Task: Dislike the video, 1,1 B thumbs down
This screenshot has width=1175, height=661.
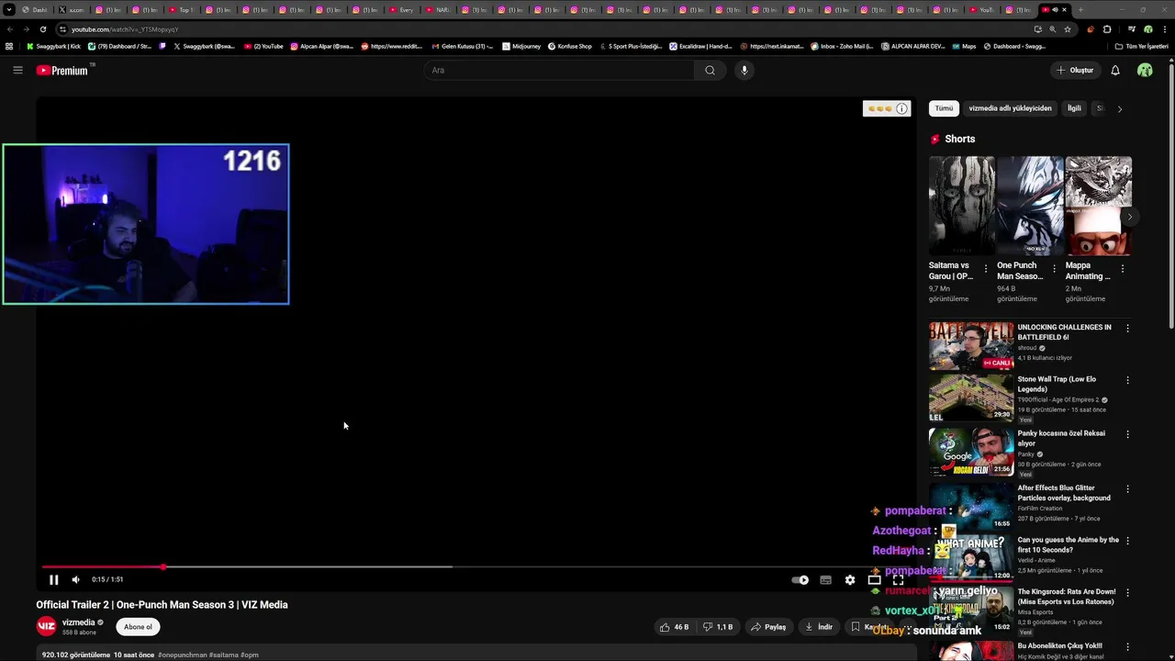Action: (718, 627)
